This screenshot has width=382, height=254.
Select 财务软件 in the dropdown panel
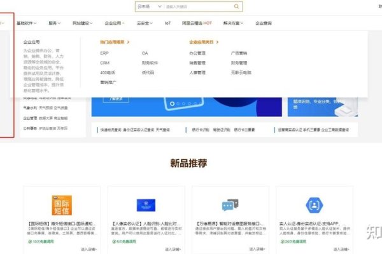pyautogui.click(x=150, y=63)
